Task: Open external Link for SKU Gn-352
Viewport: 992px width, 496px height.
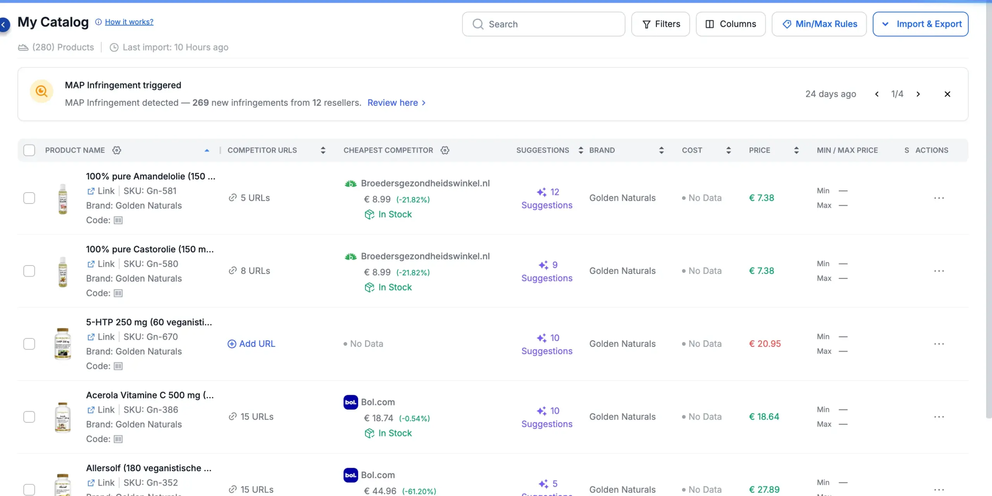Action: point(101,482)
